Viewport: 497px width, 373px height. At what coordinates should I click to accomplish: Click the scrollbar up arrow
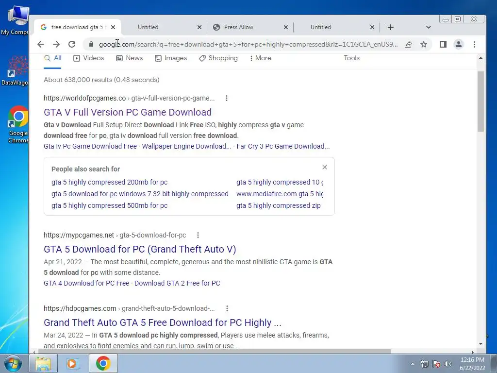480,58
